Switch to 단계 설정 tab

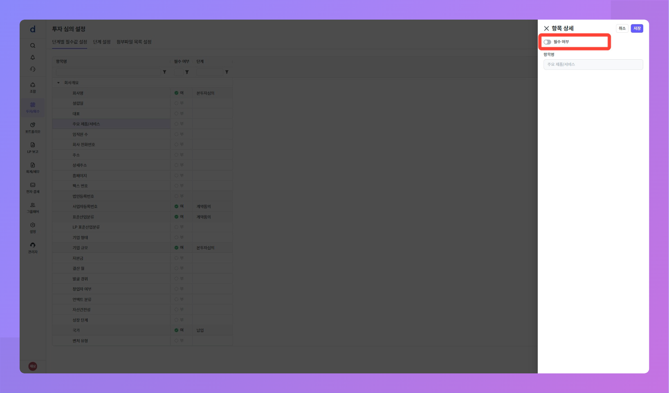102,42
